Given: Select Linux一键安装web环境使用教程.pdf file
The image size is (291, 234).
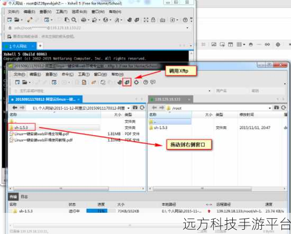Looking at the screenshot, I should point(41,140).
